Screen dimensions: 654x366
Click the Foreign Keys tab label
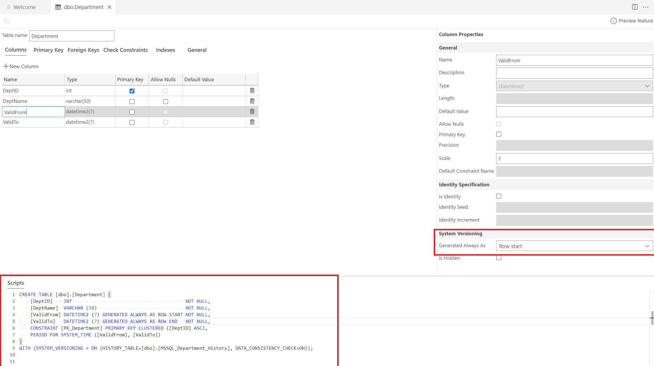[83, 49]
